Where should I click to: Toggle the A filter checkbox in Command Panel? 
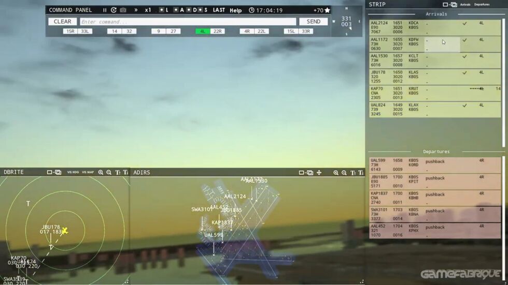[x=176, y=10]
